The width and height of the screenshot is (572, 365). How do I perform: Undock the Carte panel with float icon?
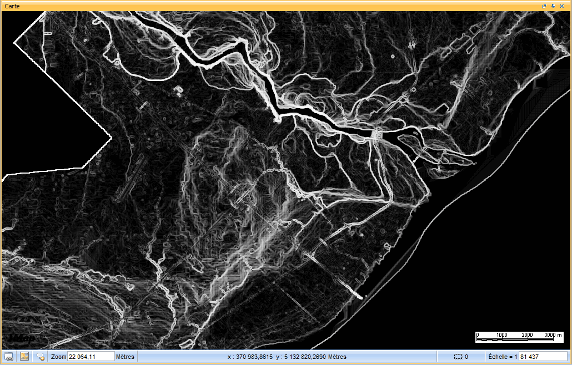click(545, 6)
